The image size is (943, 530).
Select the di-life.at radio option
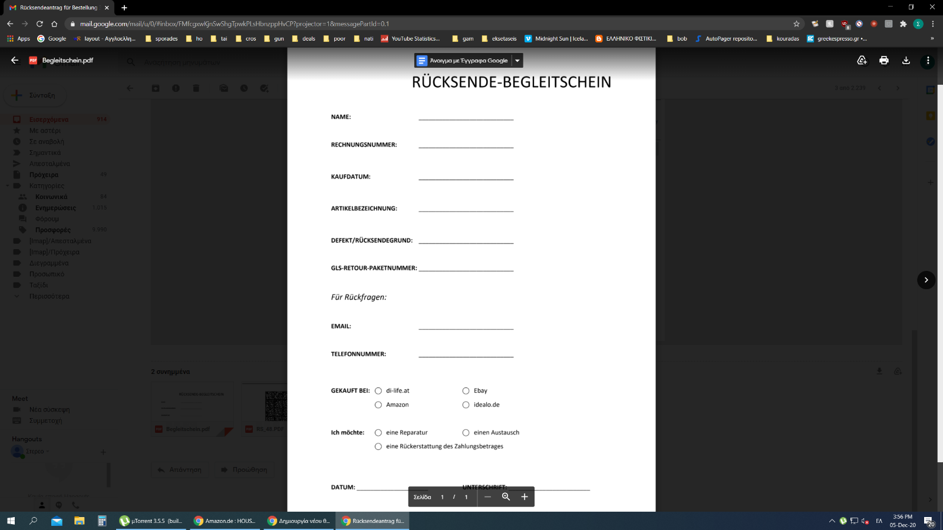coord(378,391)
